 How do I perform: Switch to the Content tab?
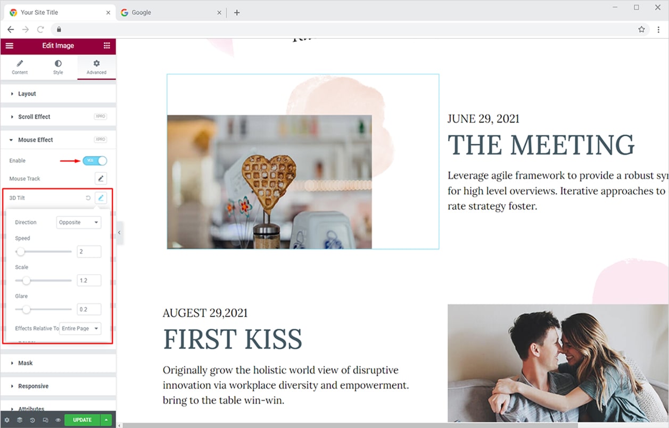click(20, 67)
